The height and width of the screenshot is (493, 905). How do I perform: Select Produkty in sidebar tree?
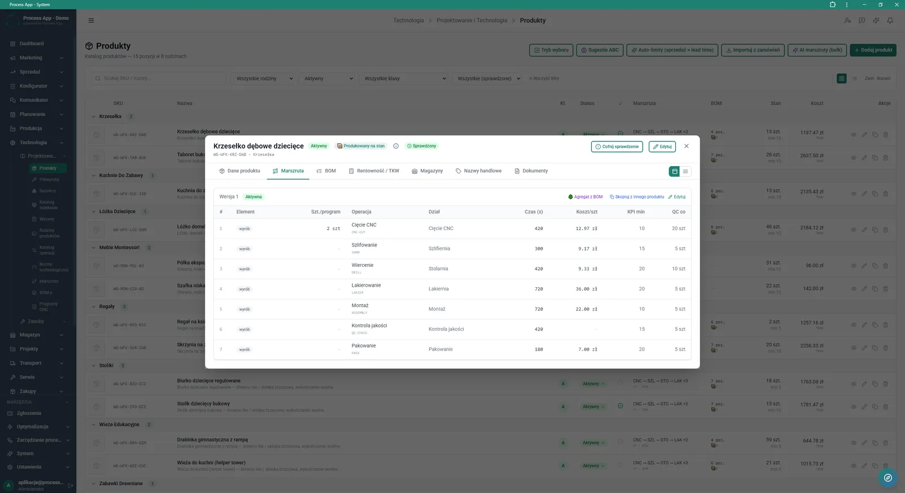point(48,168)
